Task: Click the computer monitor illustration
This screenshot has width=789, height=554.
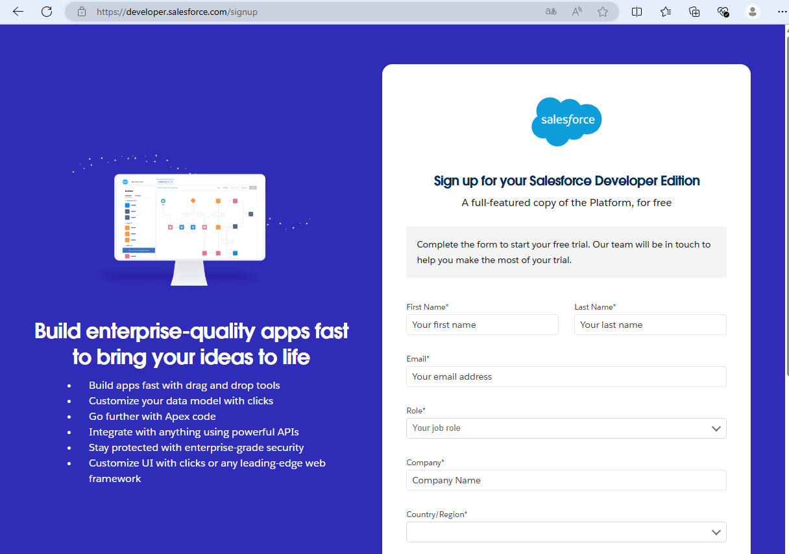Action: [x=189, y=229]
